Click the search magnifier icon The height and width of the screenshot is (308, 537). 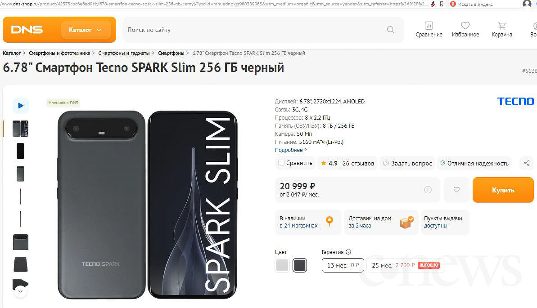coord(390,30)
